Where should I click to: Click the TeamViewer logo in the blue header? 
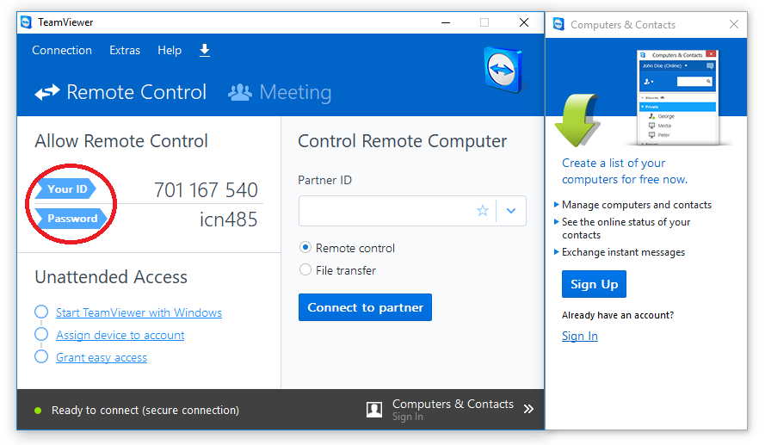coord(503,70)
